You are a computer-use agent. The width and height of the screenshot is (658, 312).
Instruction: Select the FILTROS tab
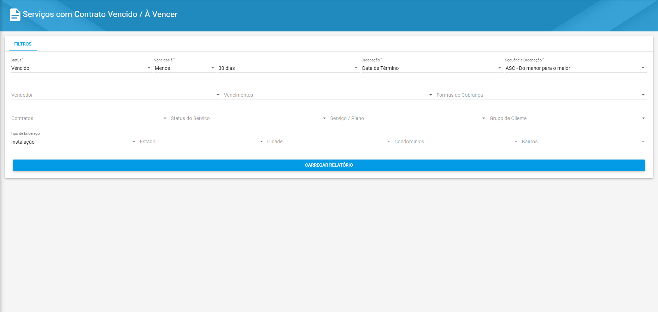23,44
